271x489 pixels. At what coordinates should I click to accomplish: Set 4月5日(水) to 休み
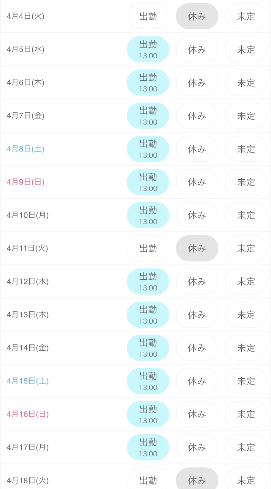(x=197, y=49)
